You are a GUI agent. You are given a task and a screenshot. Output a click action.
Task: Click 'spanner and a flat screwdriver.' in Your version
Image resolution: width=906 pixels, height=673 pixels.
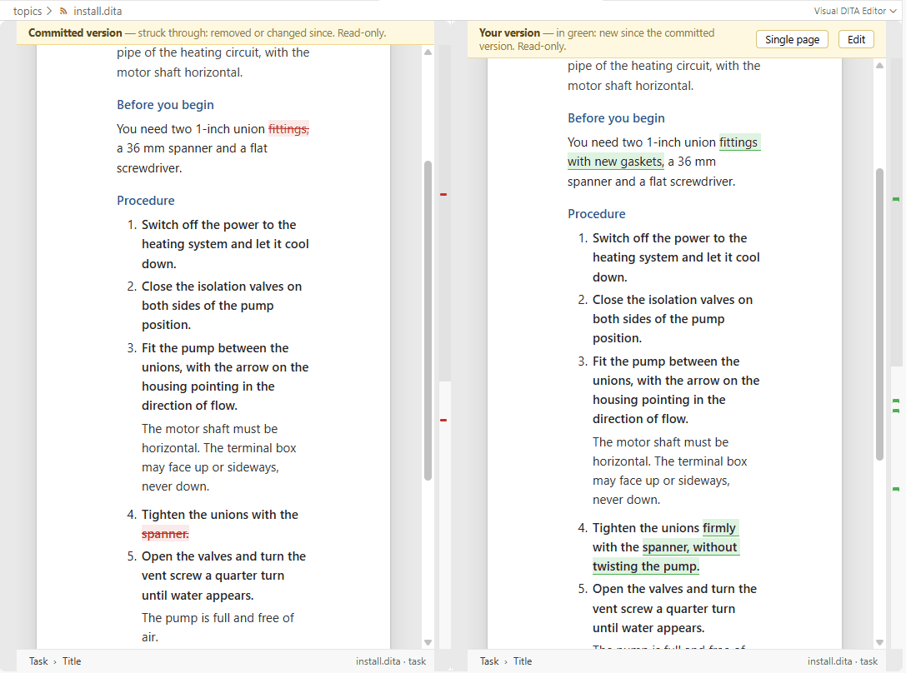click(651, 182)
